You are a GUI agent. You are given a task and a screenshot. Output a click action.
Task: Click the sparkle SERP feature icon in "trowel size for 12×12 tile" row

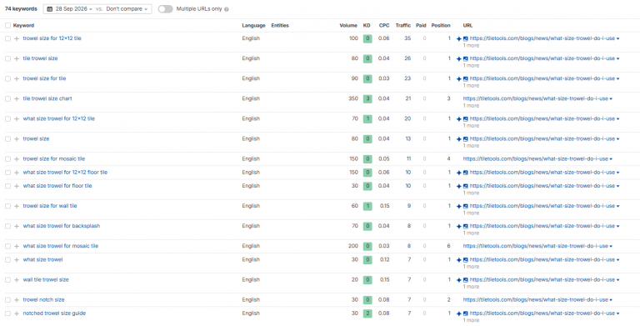point(459,38)
